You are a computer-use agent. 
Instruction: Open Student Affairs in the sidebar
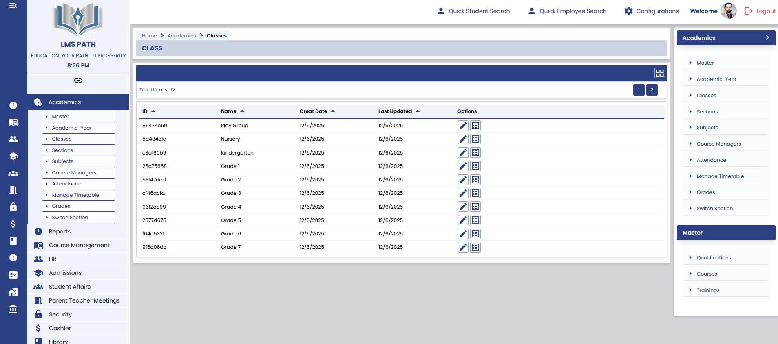click(x=78, y=287)
